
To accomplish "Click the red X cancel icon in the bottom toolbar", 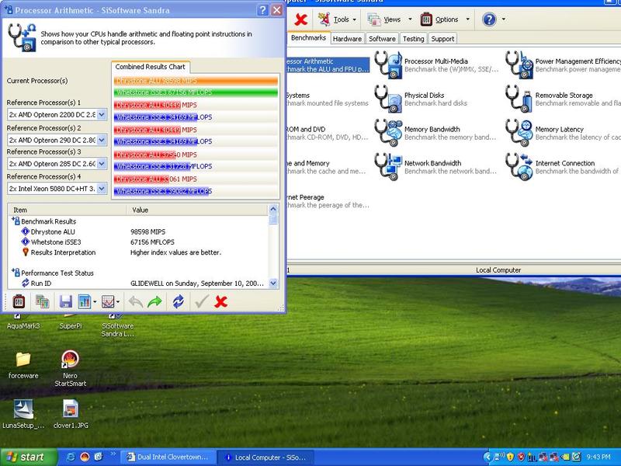I will (220, 302).
